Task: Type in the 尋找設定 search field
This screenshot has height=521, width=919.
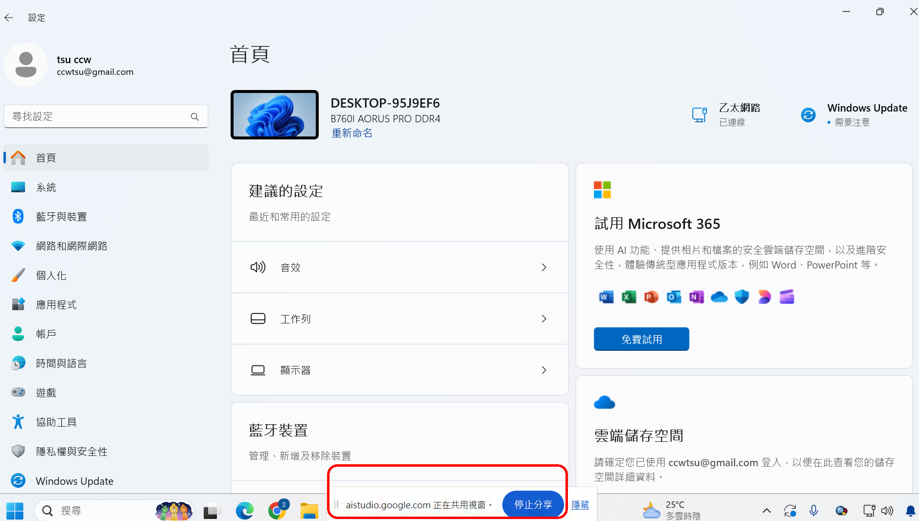Action: click(x=98, y=117)
